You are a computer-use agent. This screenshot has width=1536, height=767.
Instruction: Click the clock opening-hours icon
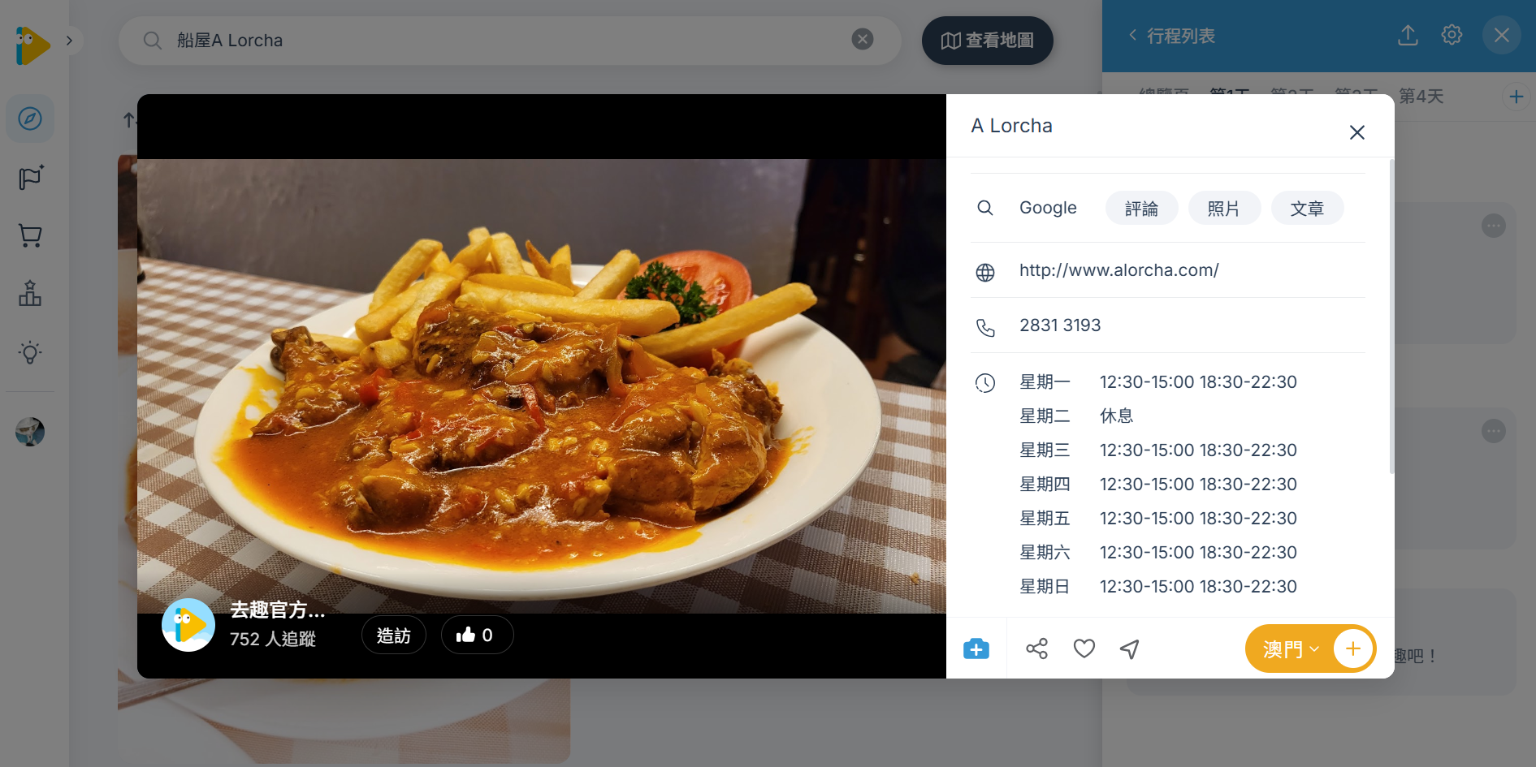point(984,383)
